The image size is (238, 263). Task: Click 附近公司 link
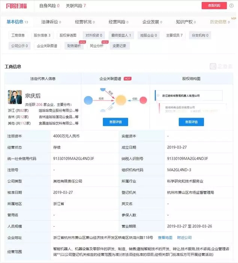point(184,238)
